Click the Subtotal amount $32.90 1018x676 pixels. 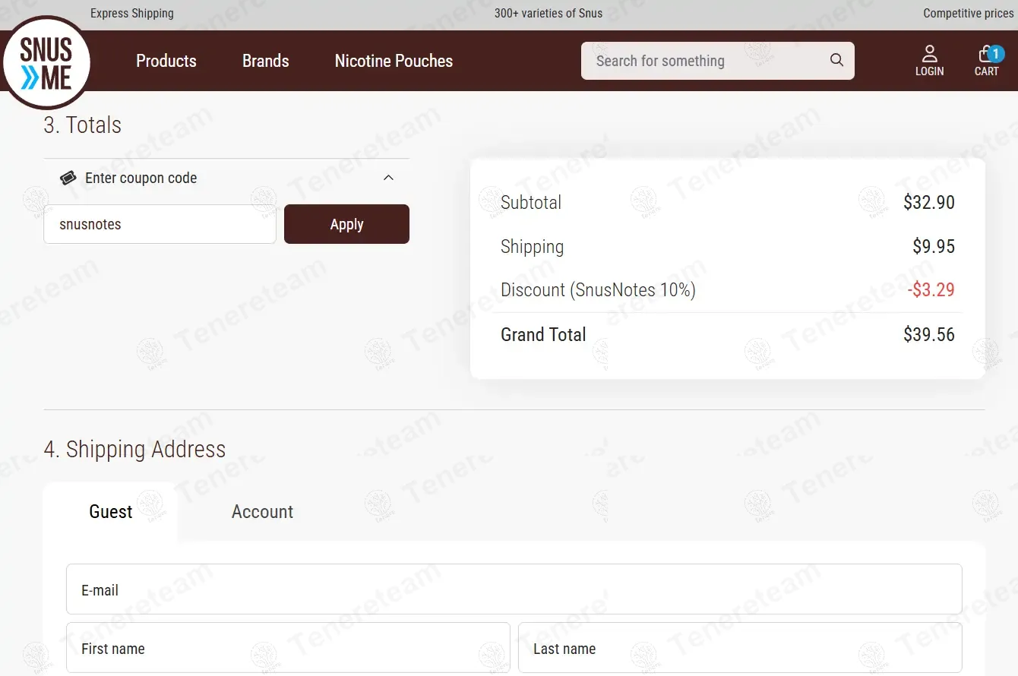929,202
